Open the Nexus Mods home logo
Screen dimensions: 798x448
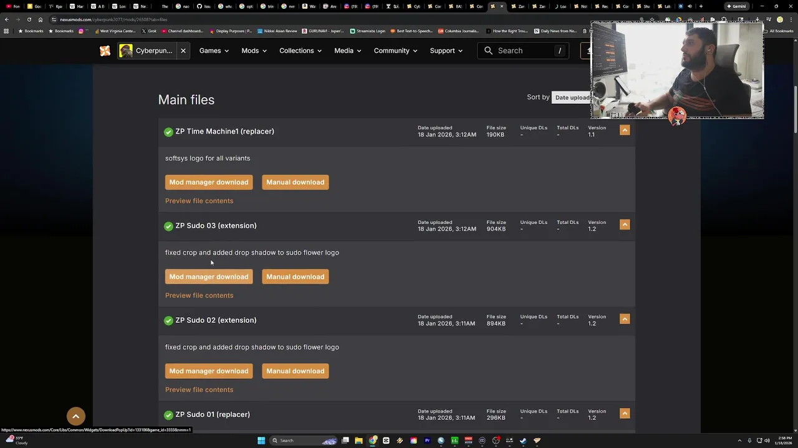[105, 50]
